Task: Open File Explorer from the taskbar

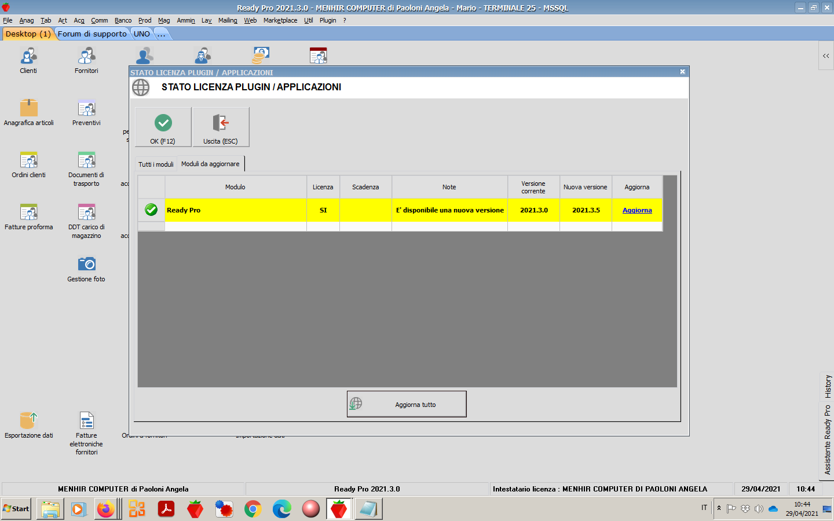Action: 50,509
